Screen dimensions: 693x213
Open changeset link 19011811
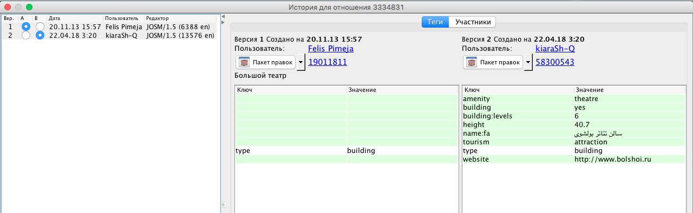coord(328,62)
